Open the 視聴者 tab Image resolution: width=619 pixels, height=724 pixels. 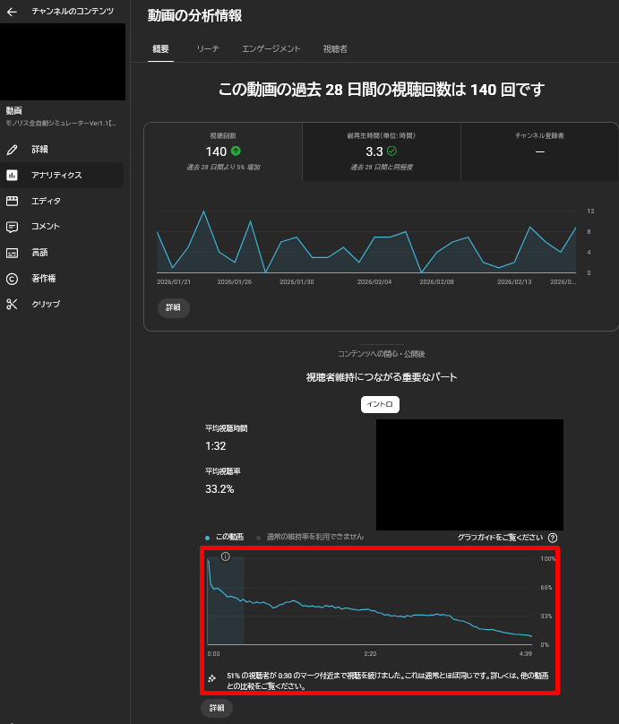point(335,48)
